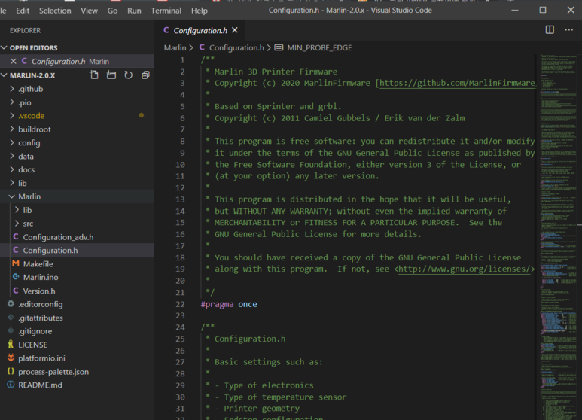Split the editor to the right
The height and width of the screenshot is (420, 582).
click(550, 29)
